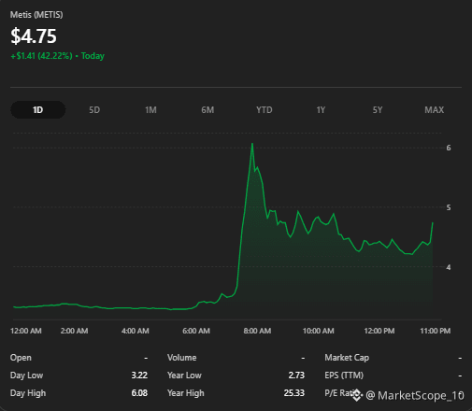Viewport: 472px width, 411px height.
Task: Click the Year High value 25.33
Action: [294, 393]
